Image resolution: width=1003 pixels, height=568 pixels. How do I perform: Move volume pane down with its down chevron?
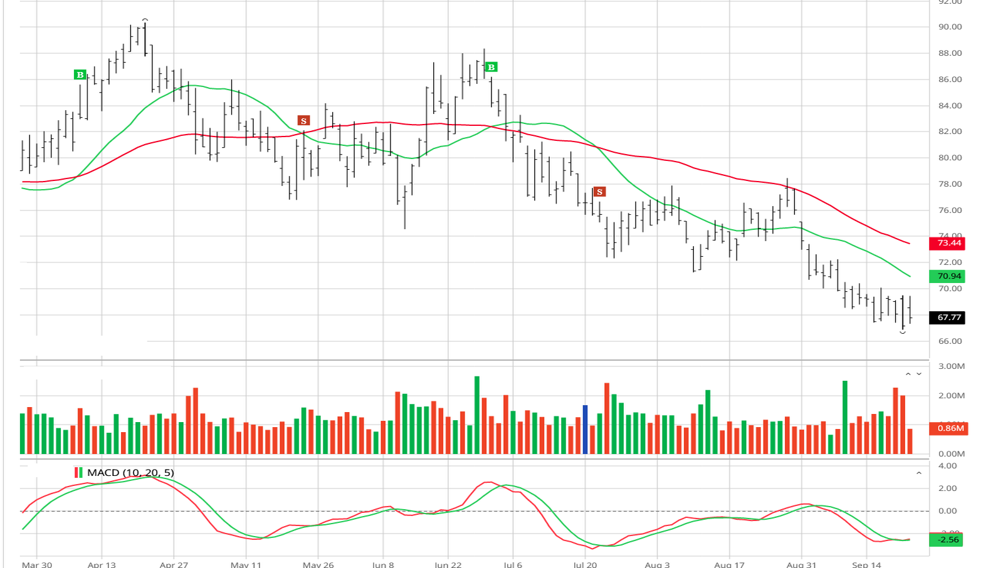click(919, 374)
